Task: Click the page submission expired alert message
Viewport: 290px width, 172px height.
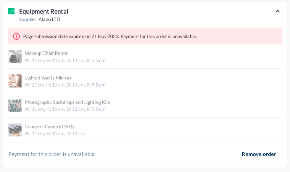Action: (110, 36)
